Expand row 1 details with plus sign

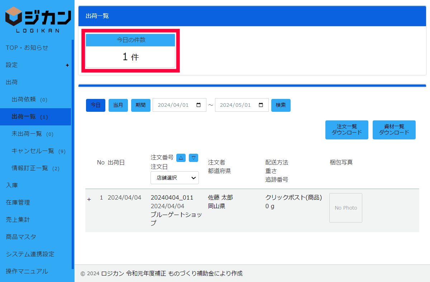coord(89,199)
